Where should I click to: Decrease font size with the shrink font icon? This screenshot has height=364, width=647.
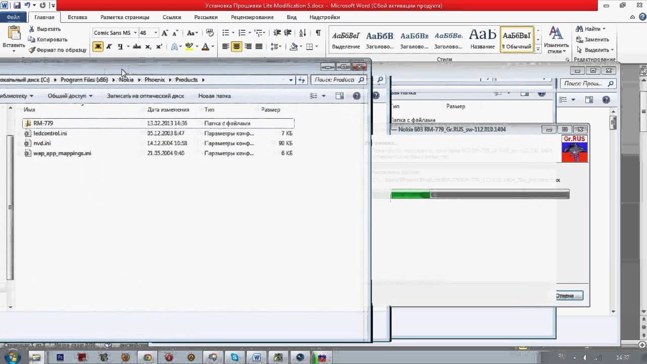click(175, 33)
